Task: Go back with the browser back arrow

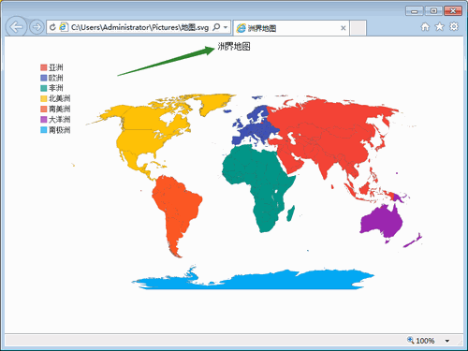Action: pos(16,27)
